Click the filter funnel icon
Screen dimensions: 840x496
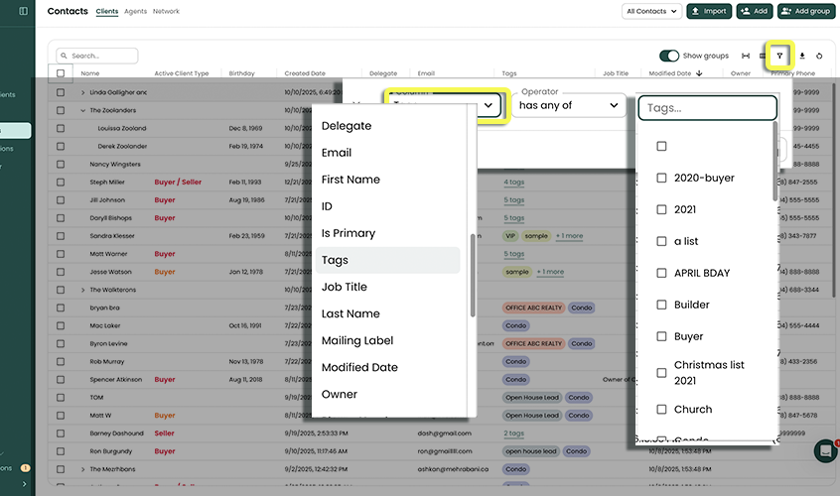[x=780, y=56]
